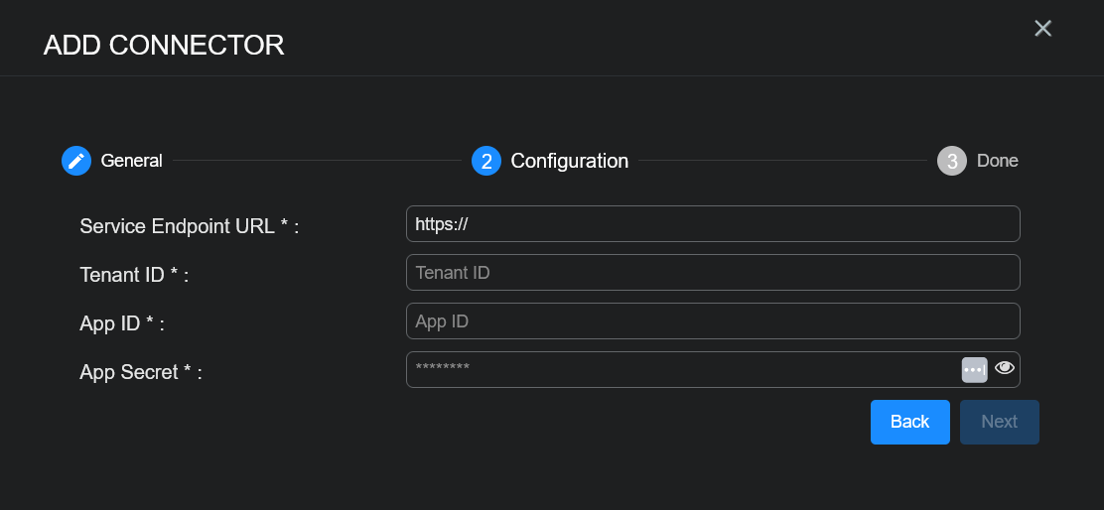
Task: Click the ADD CONNECTOR dialog title
Action: [x=164, y=45]
